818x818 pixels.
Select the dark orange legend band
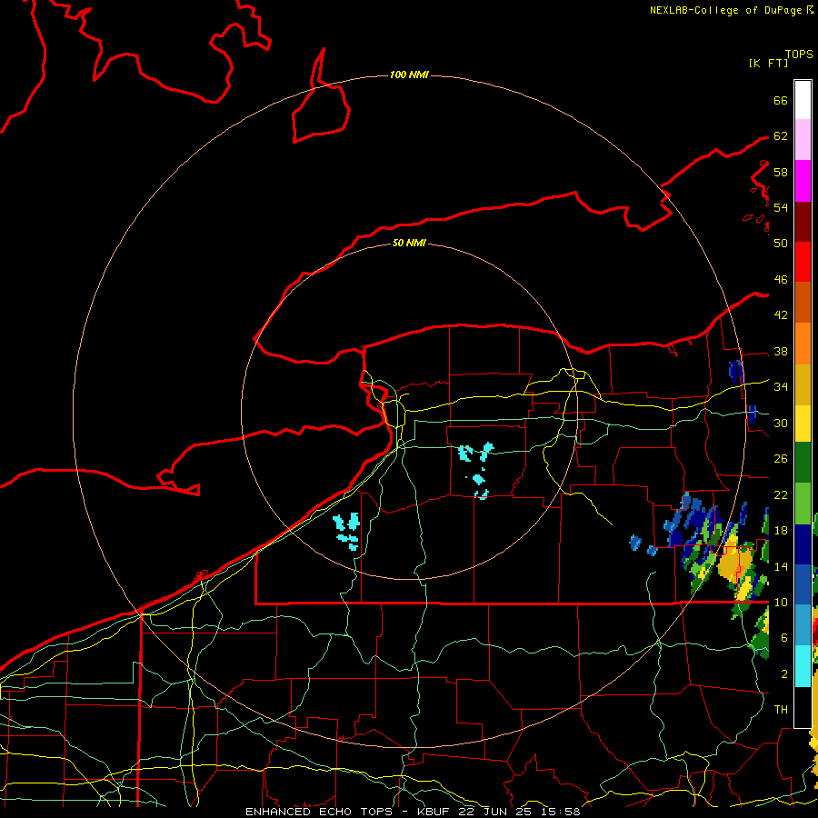(x=803, y=302)
